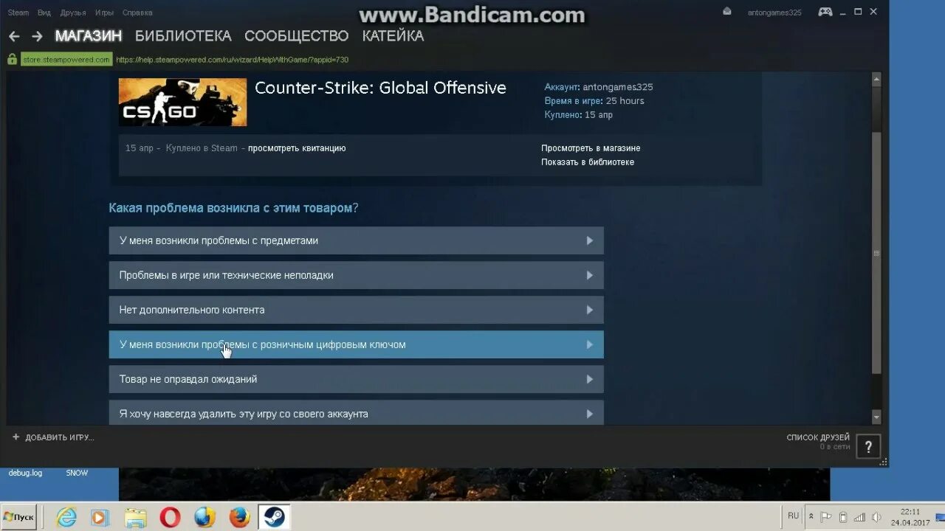The image size is (945, 531).
Task: Select the розничным цифровым ключом problem option
Action: (356, 344)
